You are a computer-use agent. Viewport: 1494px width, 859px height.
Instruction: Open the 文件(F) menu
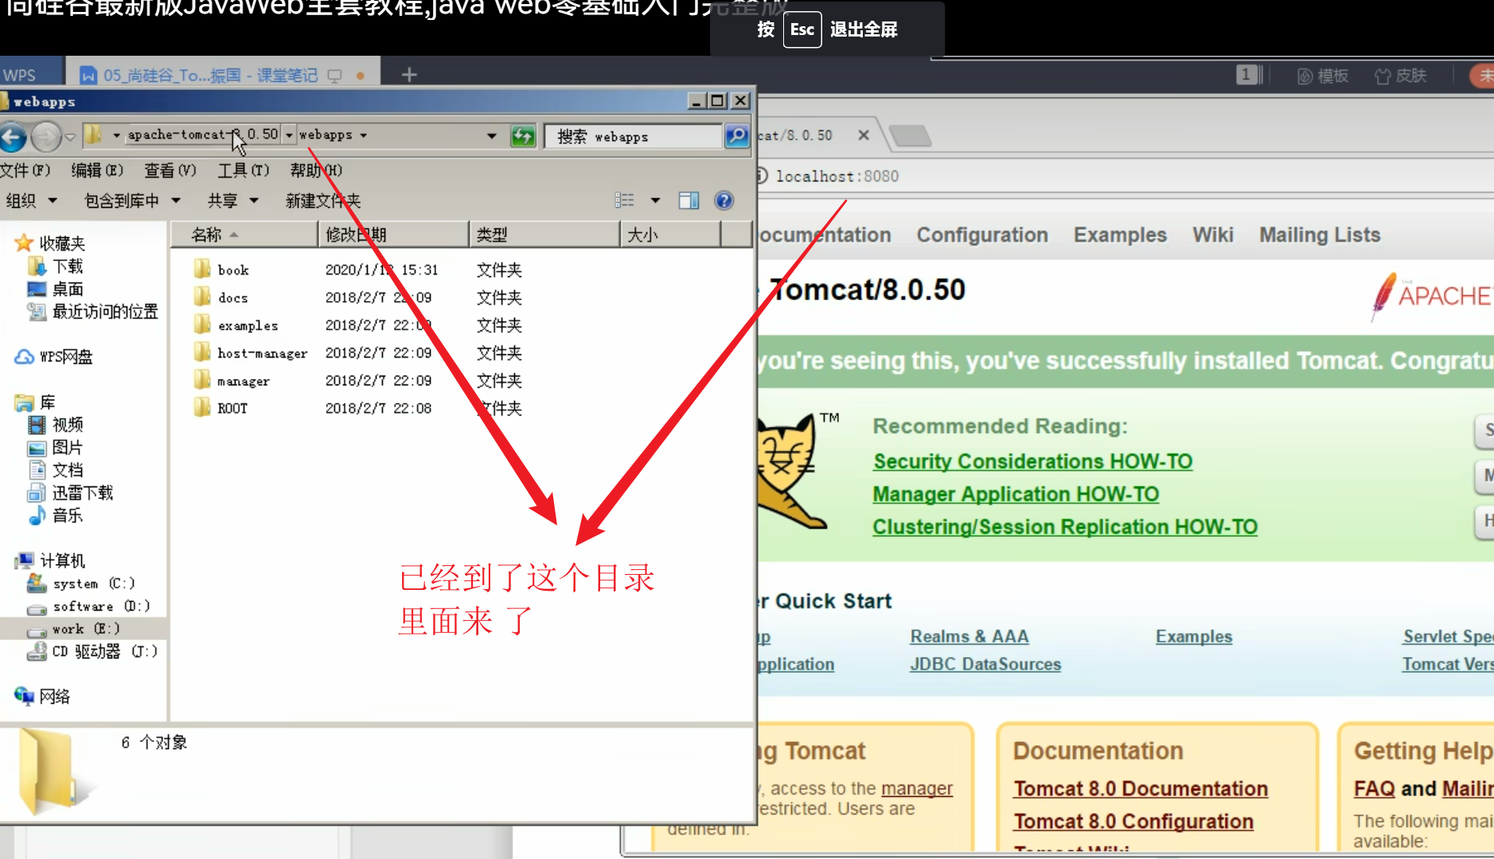point(25,170)
